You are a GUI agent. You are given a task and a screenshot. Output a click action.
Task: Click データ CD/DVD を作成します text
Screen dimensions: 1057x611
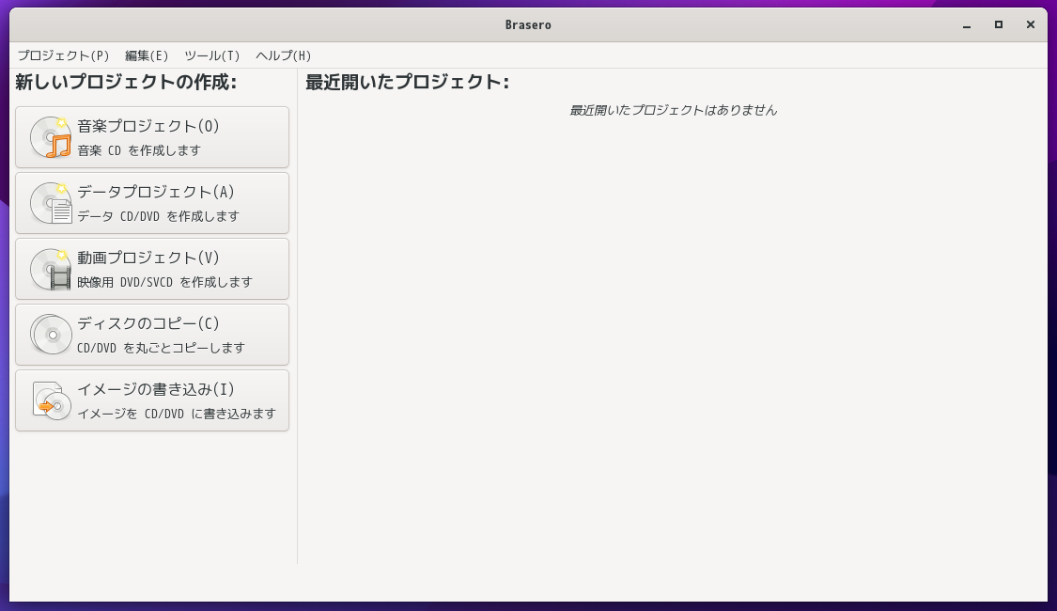(x=159, y=216)
